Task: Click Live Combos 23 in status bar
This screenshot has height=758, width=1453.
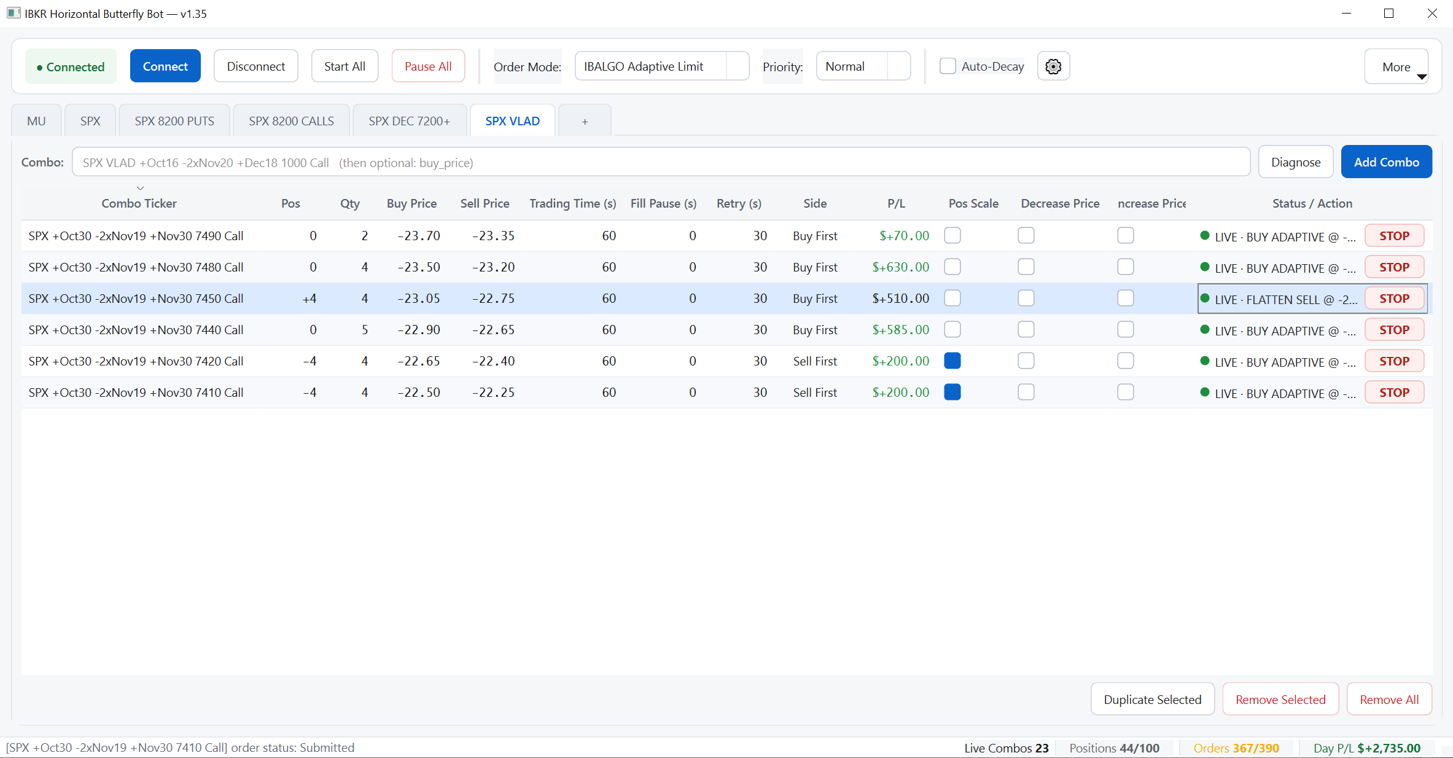Action: pos(1006,748)
